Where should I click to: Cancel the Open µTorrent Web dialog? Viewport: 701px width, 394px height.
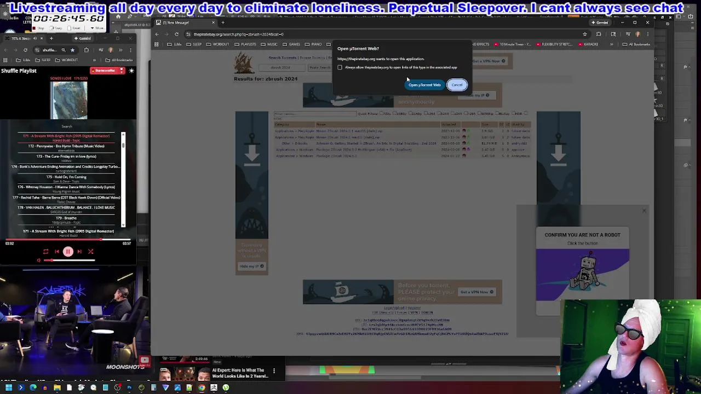[x=457, y=85]
